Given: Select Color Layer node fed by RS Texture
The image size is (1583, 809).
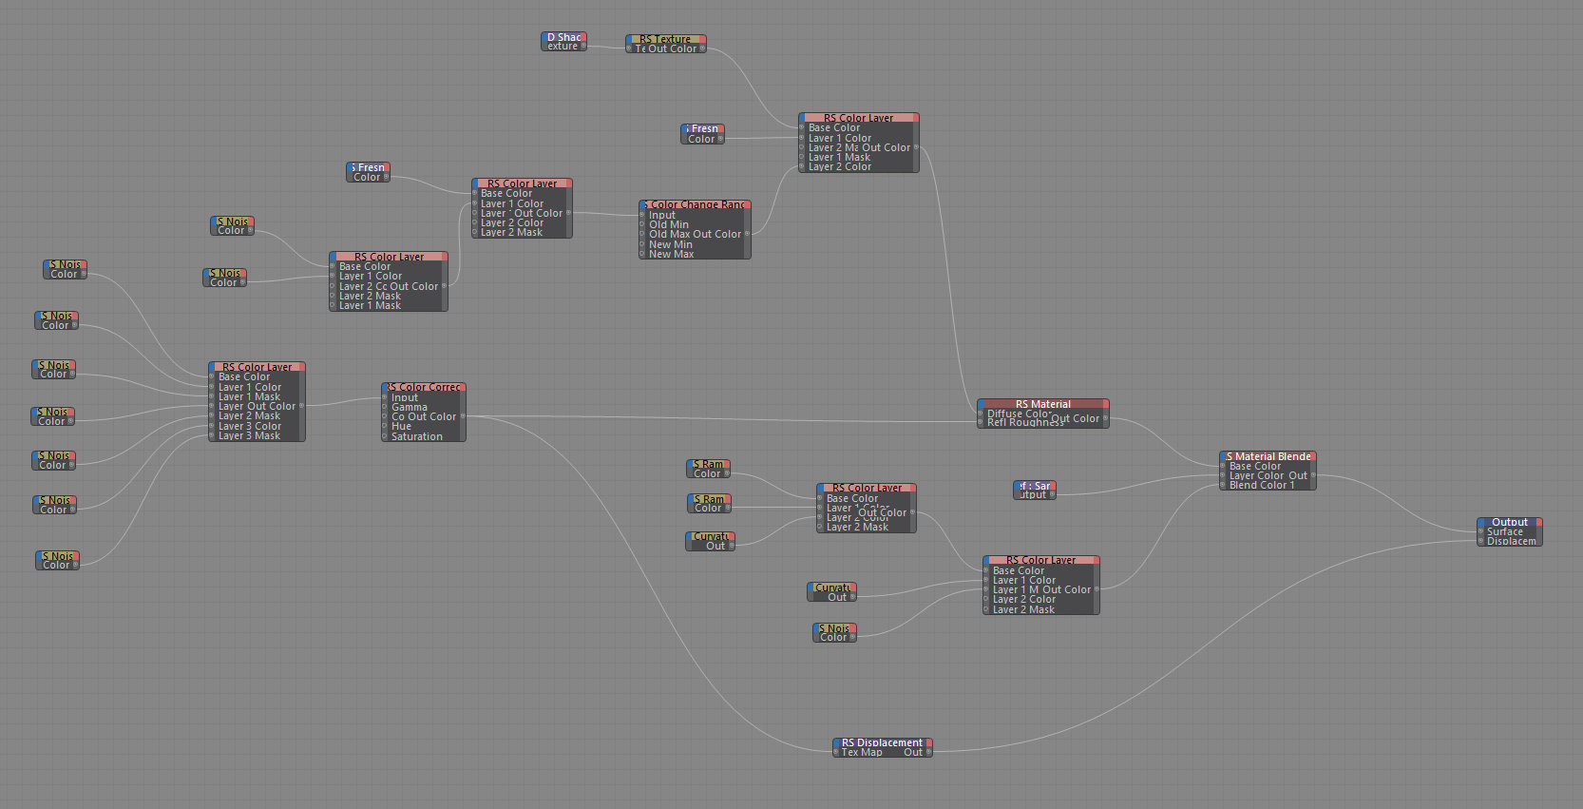Looking at the screenshot, I should [x=859, y=143].
